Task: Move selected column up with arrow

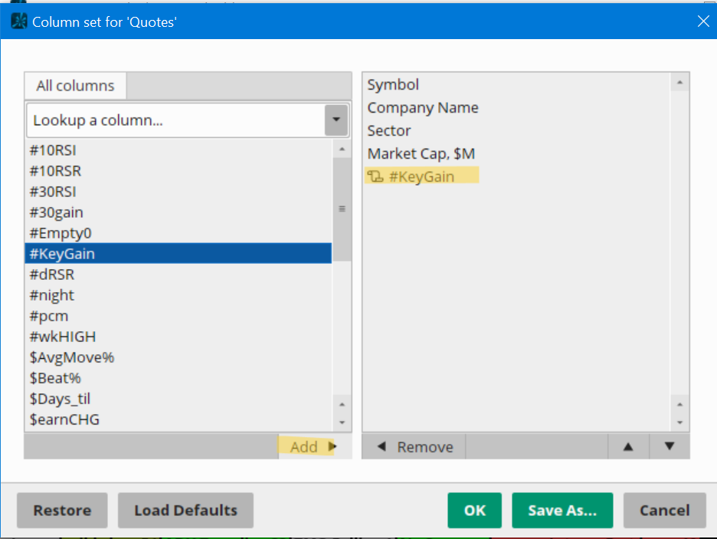Action: pyautogui.click(x=628, y=446)
